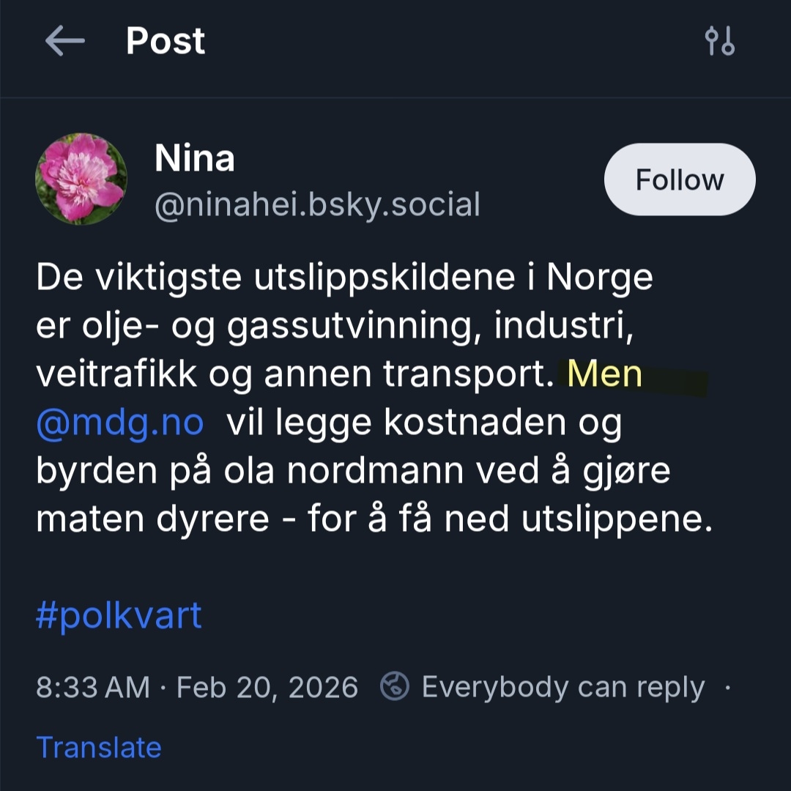Click the Feb 20, 2026 date
The width and height of the screenshot is (791, 791).
[267, 687]
